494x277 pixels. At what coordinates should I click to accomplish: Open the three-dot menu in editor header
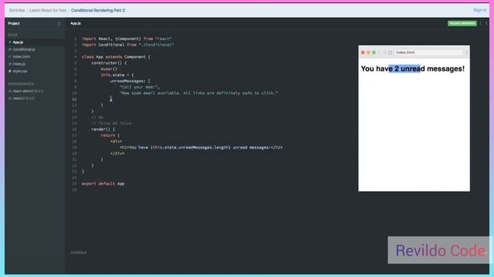[x=481, y=24]
